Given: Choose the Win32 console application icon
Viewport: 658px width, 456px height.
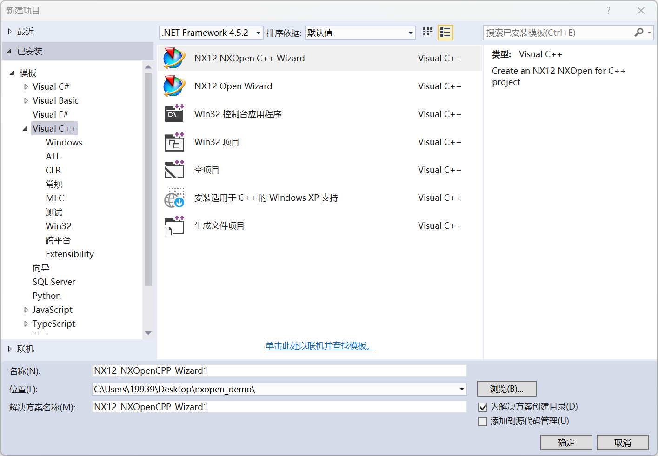Looking at the screenshot, I should point(174,114).
